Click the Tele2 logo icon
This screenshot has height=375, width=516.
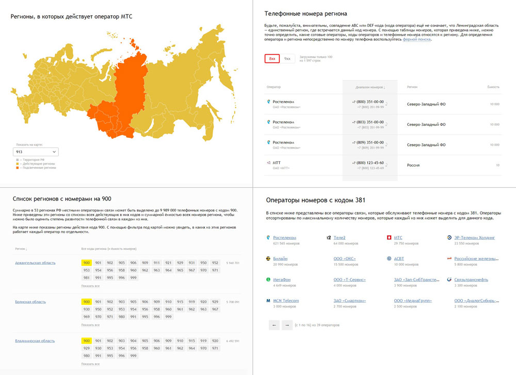(329, 238)
